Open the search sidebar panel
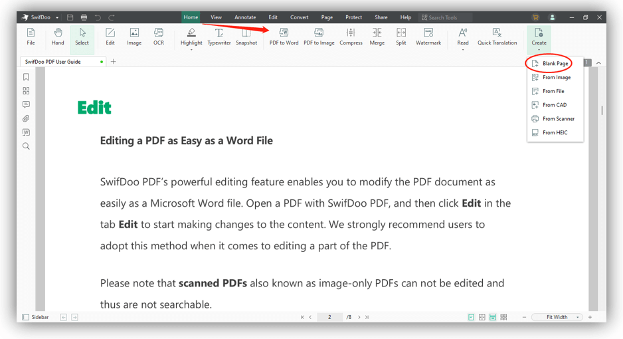The height and width of the screenshot is (339, 623). pos(26,146)
